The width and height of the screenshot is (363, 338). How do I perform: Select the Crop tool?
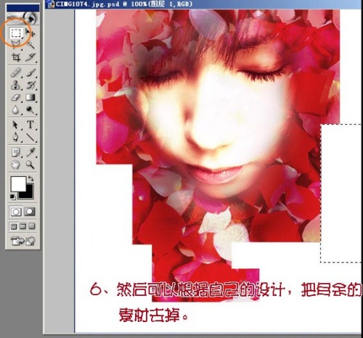(x=16, y=57)
